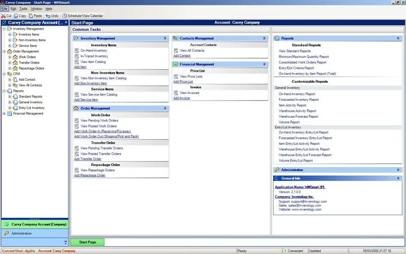The width and height of the screenshot is (406, 254).
Task: Open the Warehouse Activity Report
Action: pyautogui.click(x=297, y=111)
